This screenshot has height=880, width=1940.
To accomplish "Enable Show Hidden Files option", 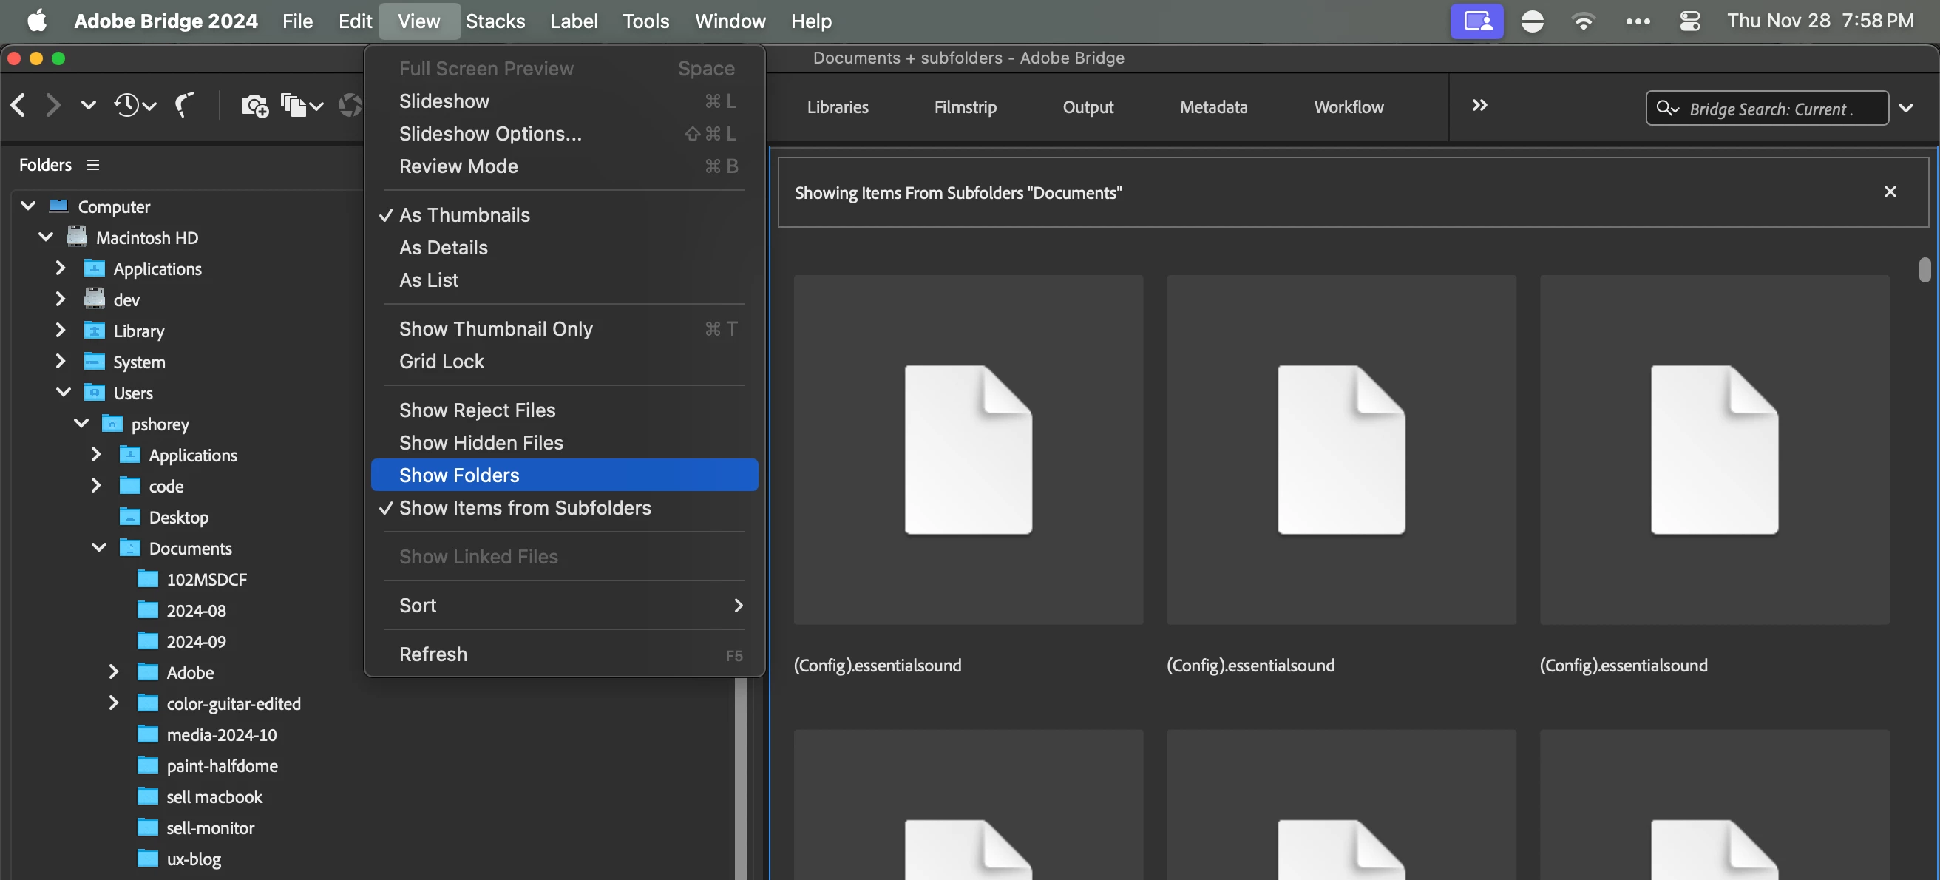I will [481, 443].
